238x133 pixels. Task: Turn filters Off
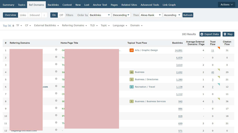[x=61, y=15]
